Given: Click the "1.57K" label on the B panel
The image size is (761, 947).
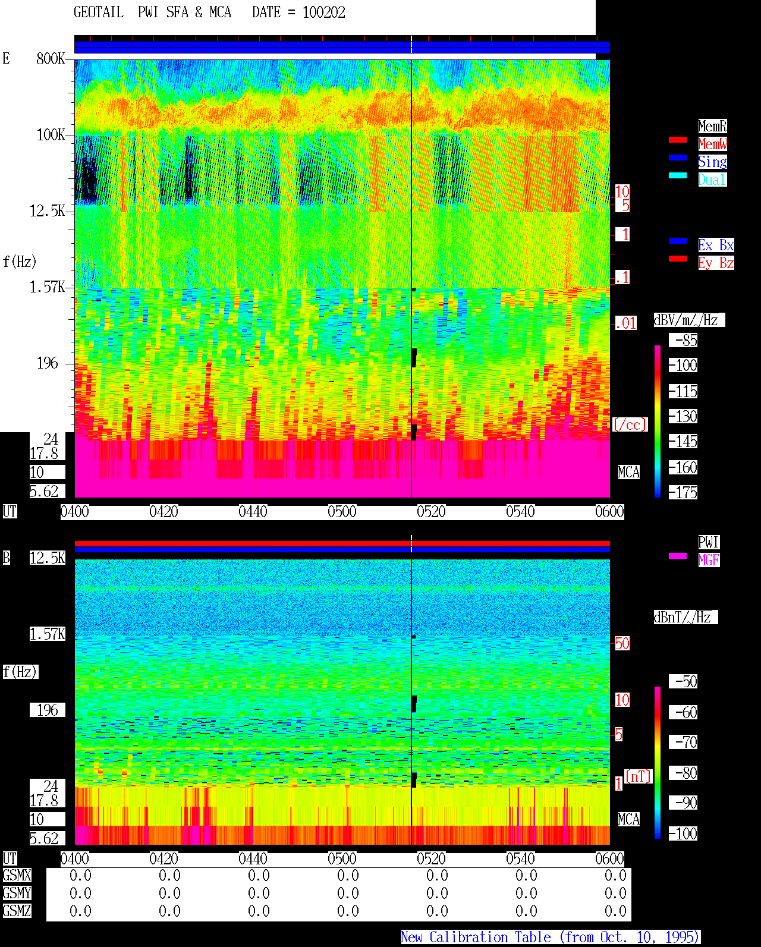Looking at the screenshot, I should point(48,634).
